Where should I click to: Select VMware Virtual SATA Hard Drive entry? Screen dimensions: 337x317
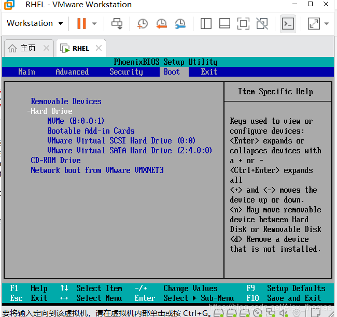tap(130, 150)
